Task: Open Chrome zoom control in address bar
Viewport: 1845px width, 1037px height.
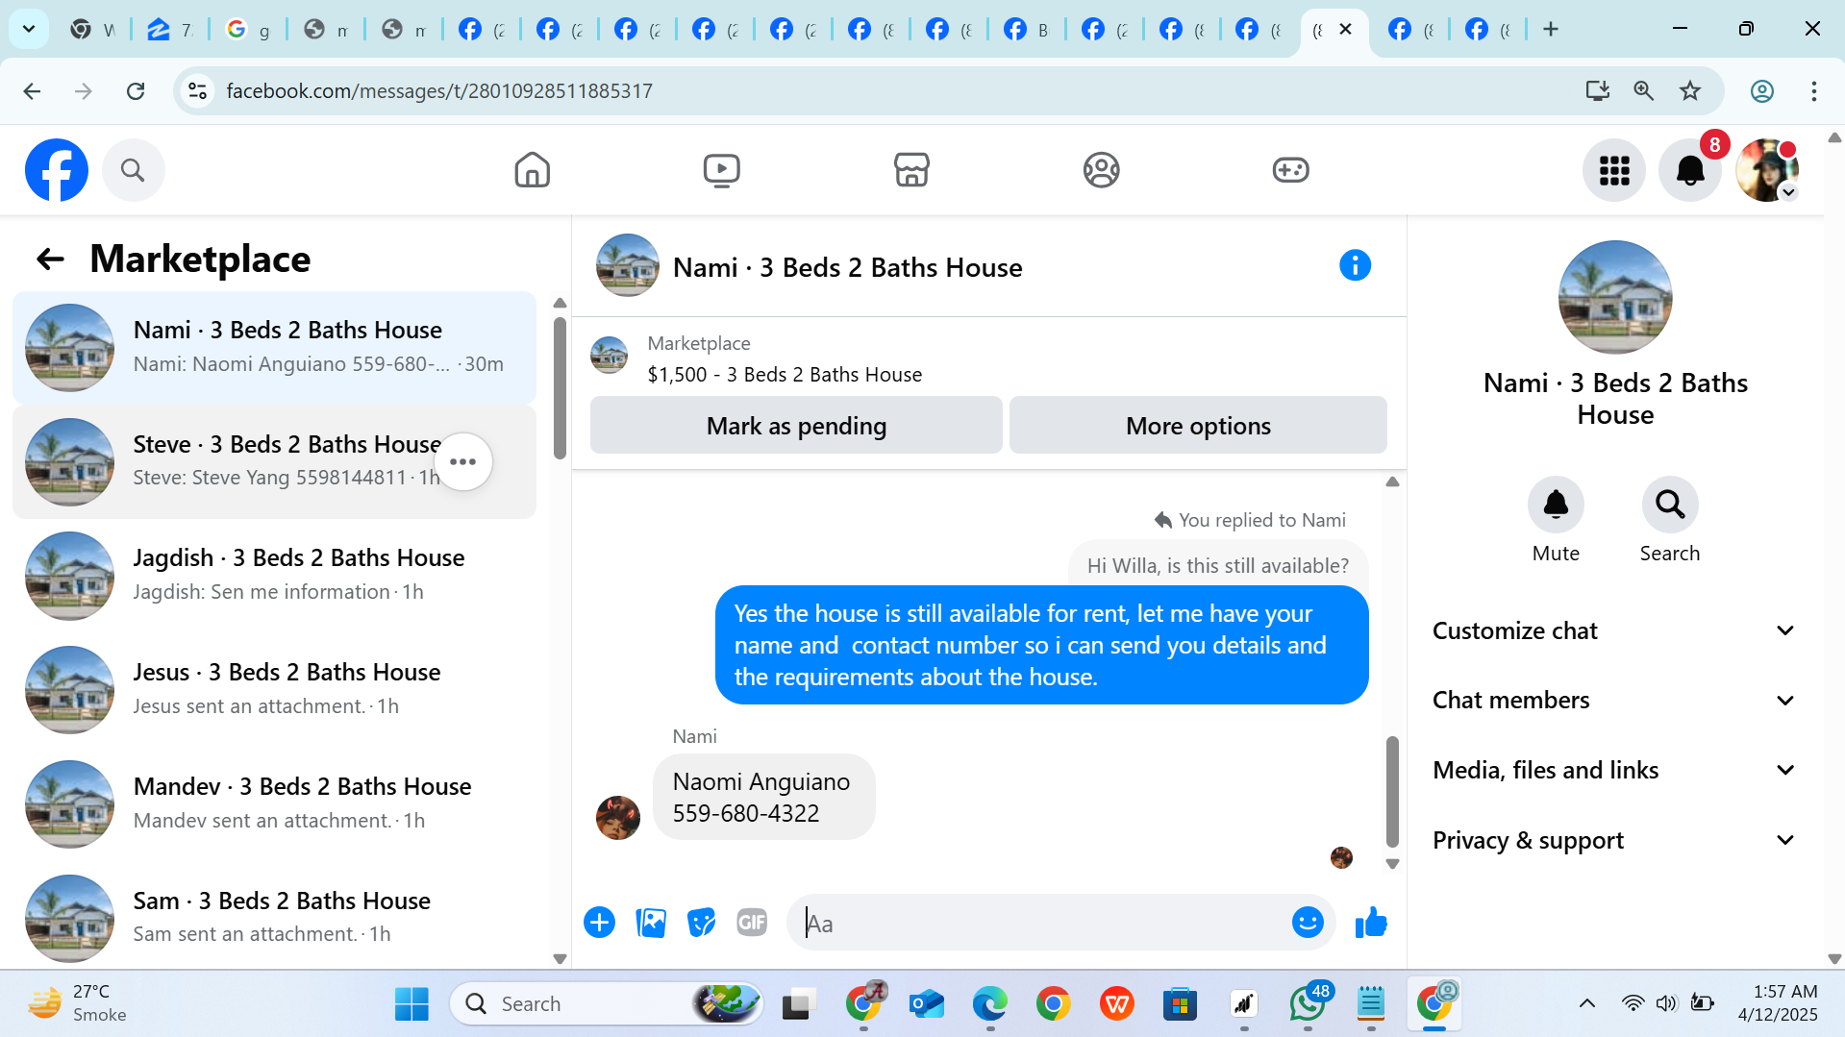Action: tap(1644, 91)
